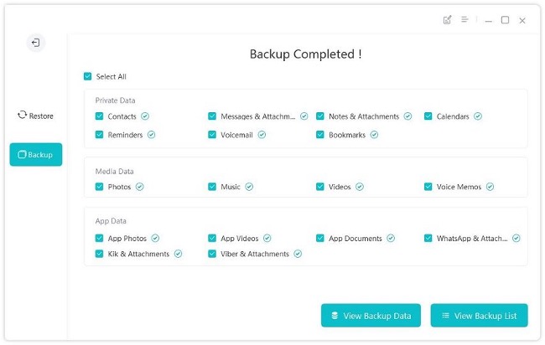
Task: Click the completed icon beside Viber & Attachments
Action: [298, 254]
